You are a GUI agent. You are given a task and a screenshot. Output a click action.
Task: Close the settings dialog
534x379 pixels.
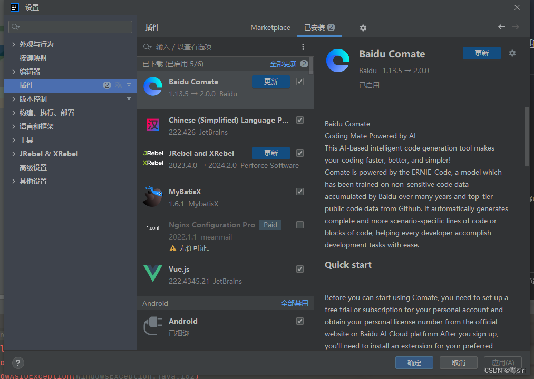(517, 7)
